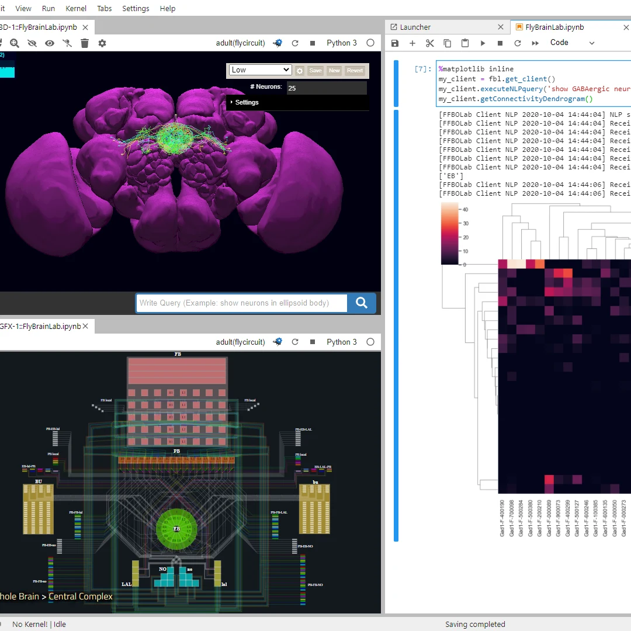Click the unpin all icon in 3D toolbar
The image size is (631, 631).
(67, 43)
